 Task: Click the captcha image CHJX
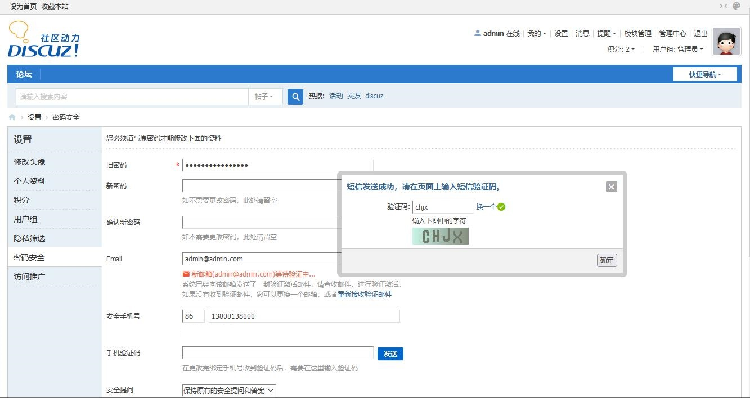click(440, 236)
